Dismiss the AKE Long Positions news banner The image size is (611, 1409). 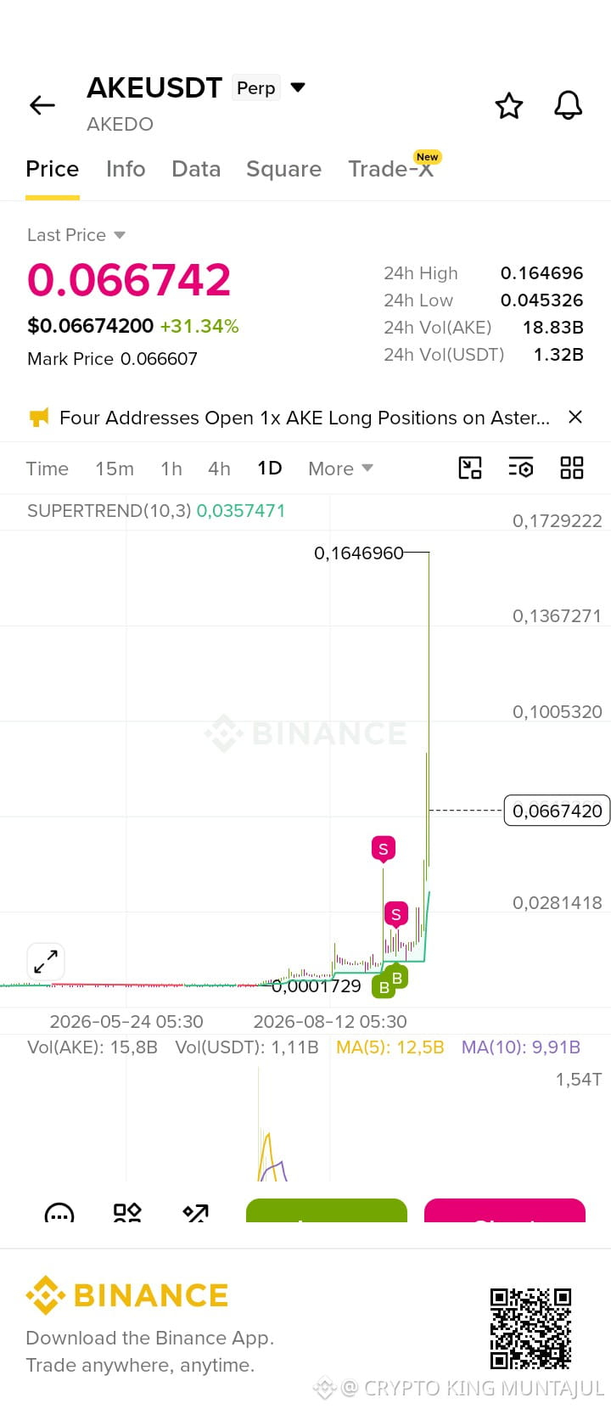575,417
